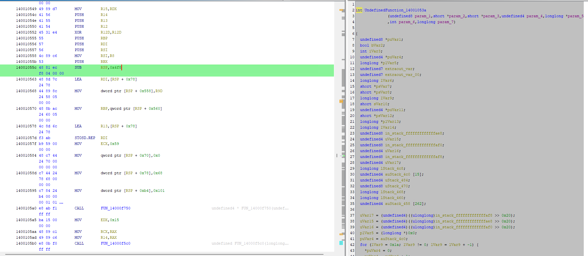This screenshot has width=588, height=256.
Task: Click the STOSD.REP mnemonic
Action: [x=85, y=138]
